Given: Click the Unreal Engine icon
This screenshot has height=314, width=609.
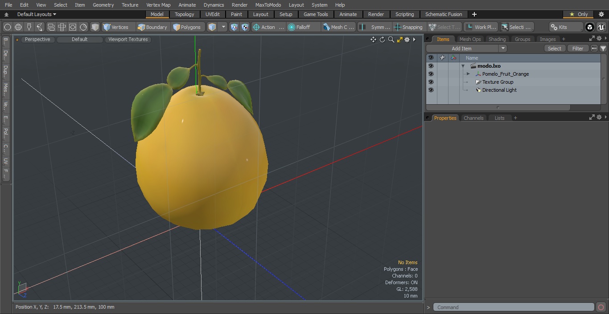Looking at the screenshot, I should tap(601, 27).
